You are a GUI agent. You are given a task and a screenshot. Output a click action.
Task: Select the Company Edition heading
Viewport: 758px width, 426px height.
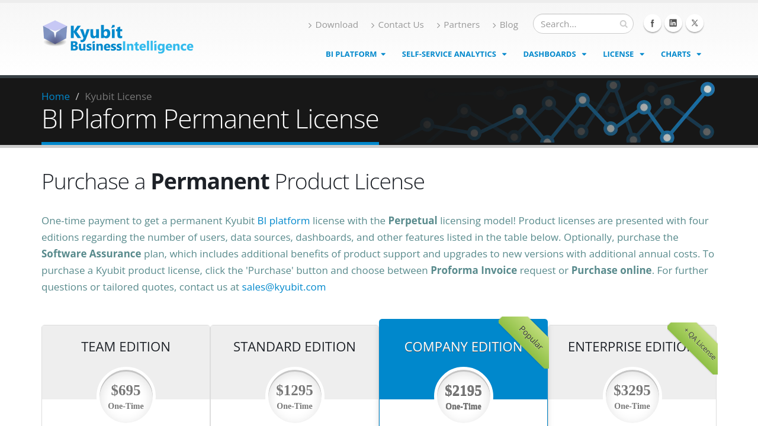[x=463, y=347]
